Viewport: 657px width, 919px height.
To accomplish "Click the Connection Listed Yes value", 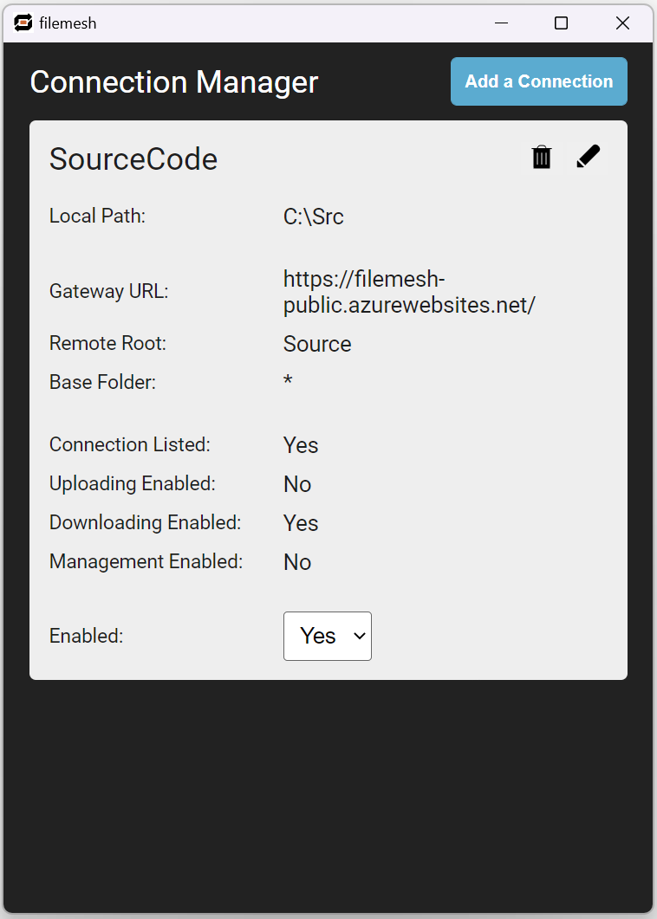I will tap(301, 445).
